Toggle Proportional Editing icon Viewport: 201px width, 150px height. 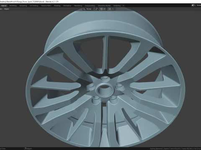pyautogui.click(x=110, y=9)
